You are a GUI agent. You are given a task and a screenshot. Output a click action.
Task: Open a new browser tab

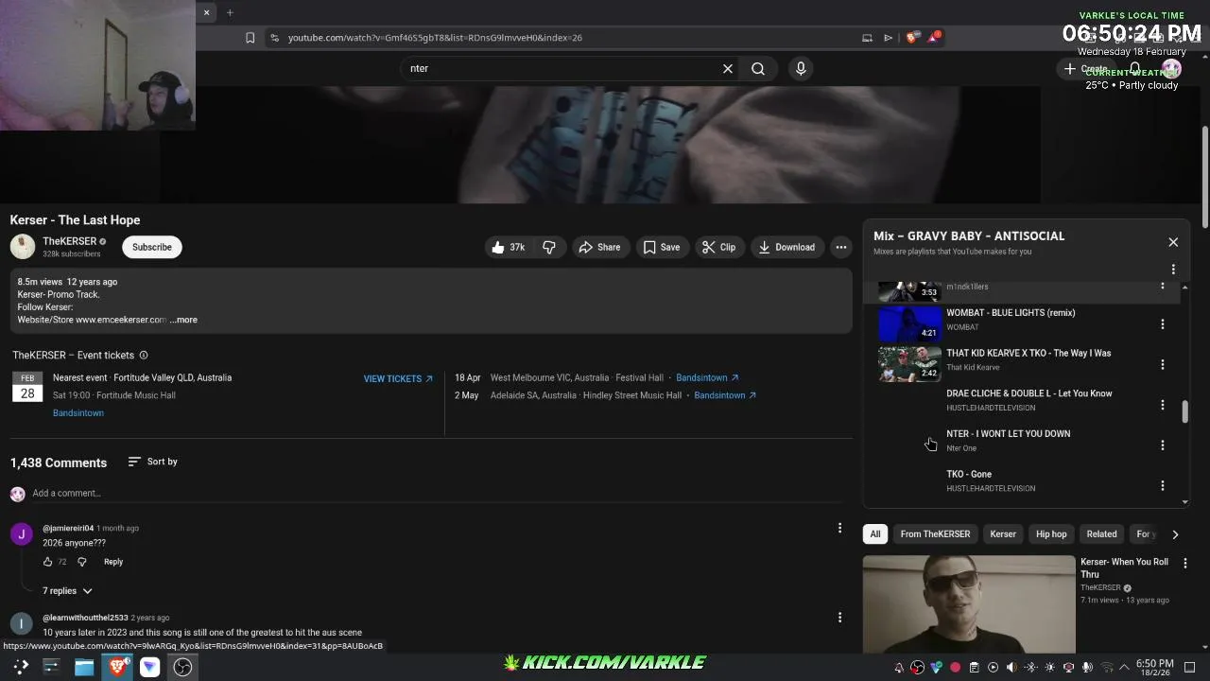230,12
